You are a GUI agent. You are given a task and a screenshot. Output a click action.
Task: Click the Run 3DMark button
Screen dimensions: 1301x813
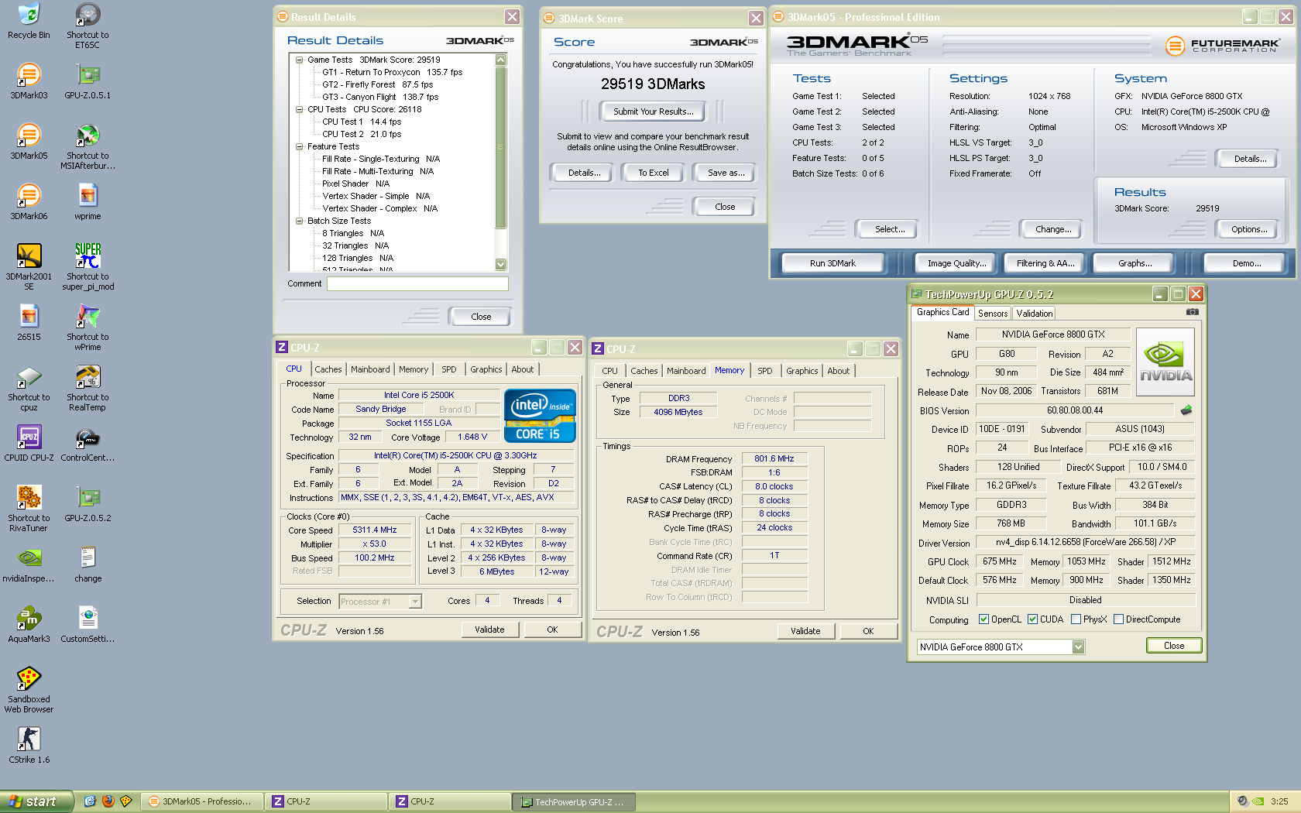pyautogui.click(x=832, y=263)
